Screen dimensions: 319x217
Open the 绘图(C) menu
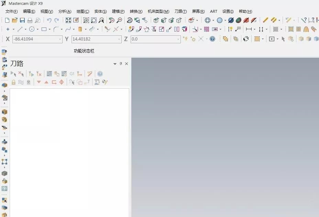(x=83, y=11)
